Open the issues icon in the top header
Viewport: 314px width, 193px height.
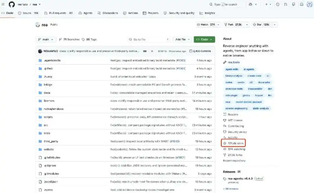[x=278, y=4]
